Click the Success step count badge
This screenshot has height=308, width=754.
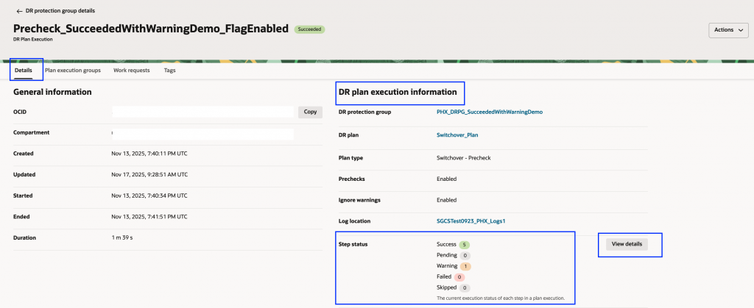coord(465,244)
